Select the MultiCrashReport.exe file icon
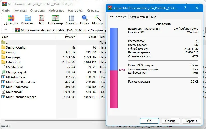The height and width of the screenshot is (129, 206). (x=3, y=82)
